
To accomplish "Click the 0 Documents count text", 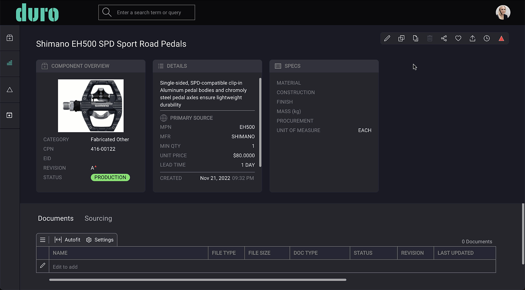I will pos(477,242).
